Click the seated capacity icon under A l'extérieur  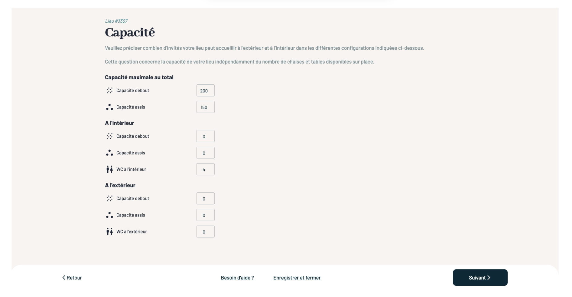pos(109,215)
